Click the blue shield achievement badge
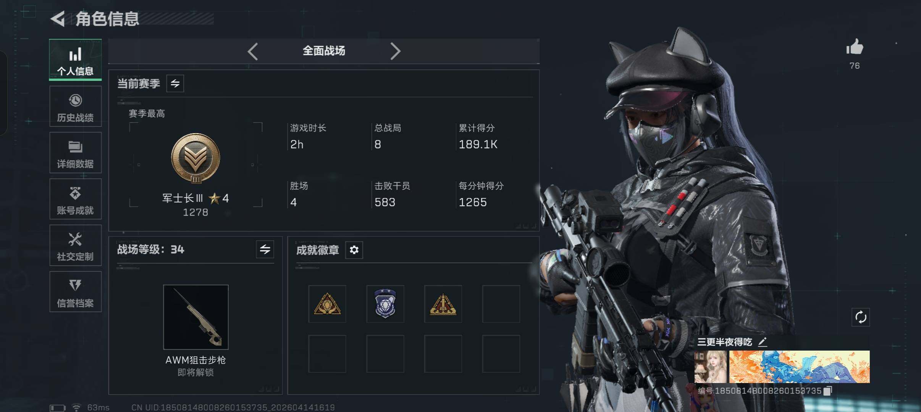921x412 pixels. click(x=385, y=304)
